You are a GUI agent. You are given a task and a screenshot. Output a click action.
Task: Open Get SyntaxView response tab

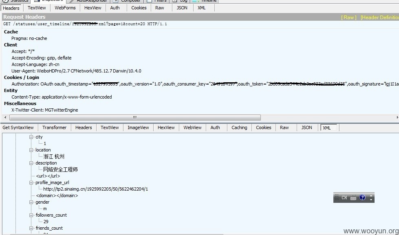18,127
